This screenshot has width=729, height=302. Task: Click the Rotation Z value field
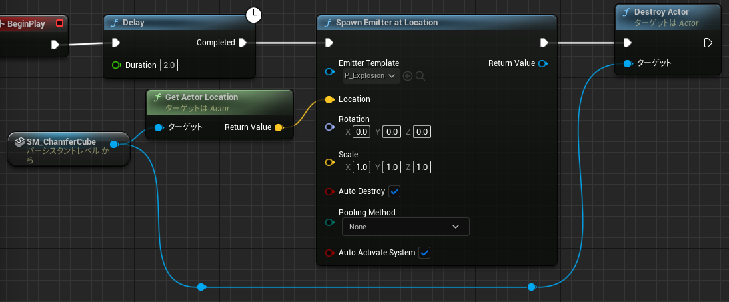(x=422, y=132)
